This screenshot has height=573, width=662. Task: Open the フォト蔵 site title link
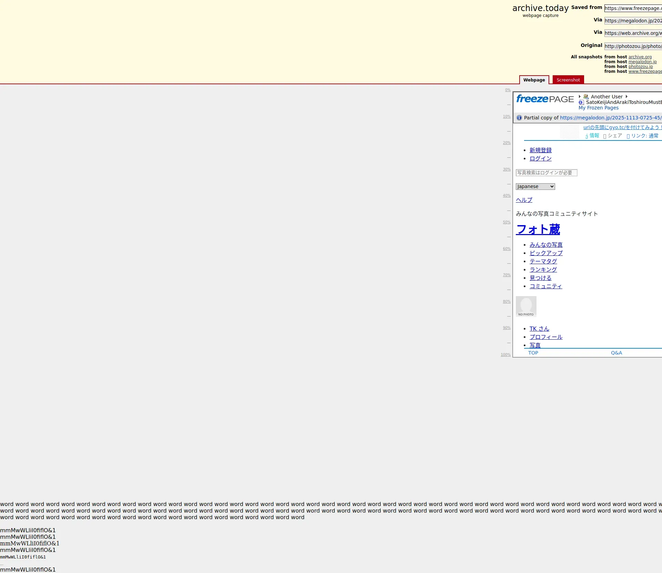[x=538, y=230]
